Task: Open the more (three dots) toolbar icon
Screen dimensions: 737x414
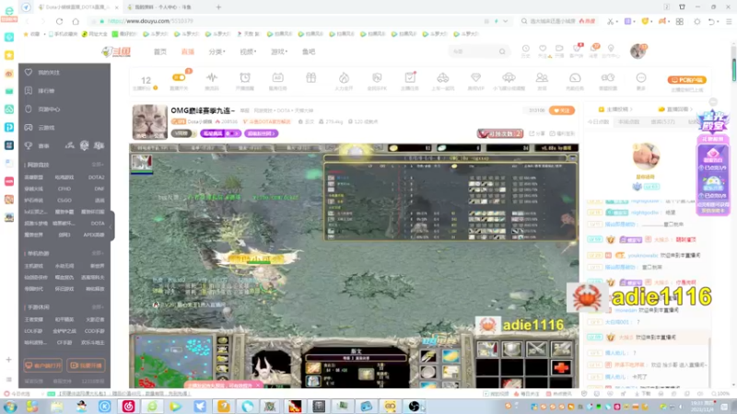Action: [x=641, y=77]
